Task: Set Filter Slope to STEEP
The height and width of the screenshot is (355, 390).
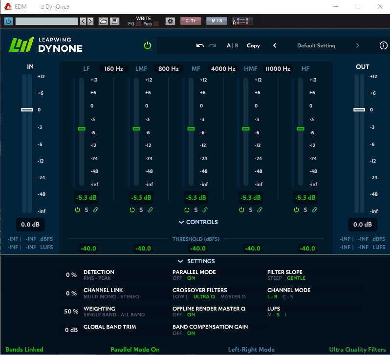Action: pyautogui.click(x=274, y=278)
